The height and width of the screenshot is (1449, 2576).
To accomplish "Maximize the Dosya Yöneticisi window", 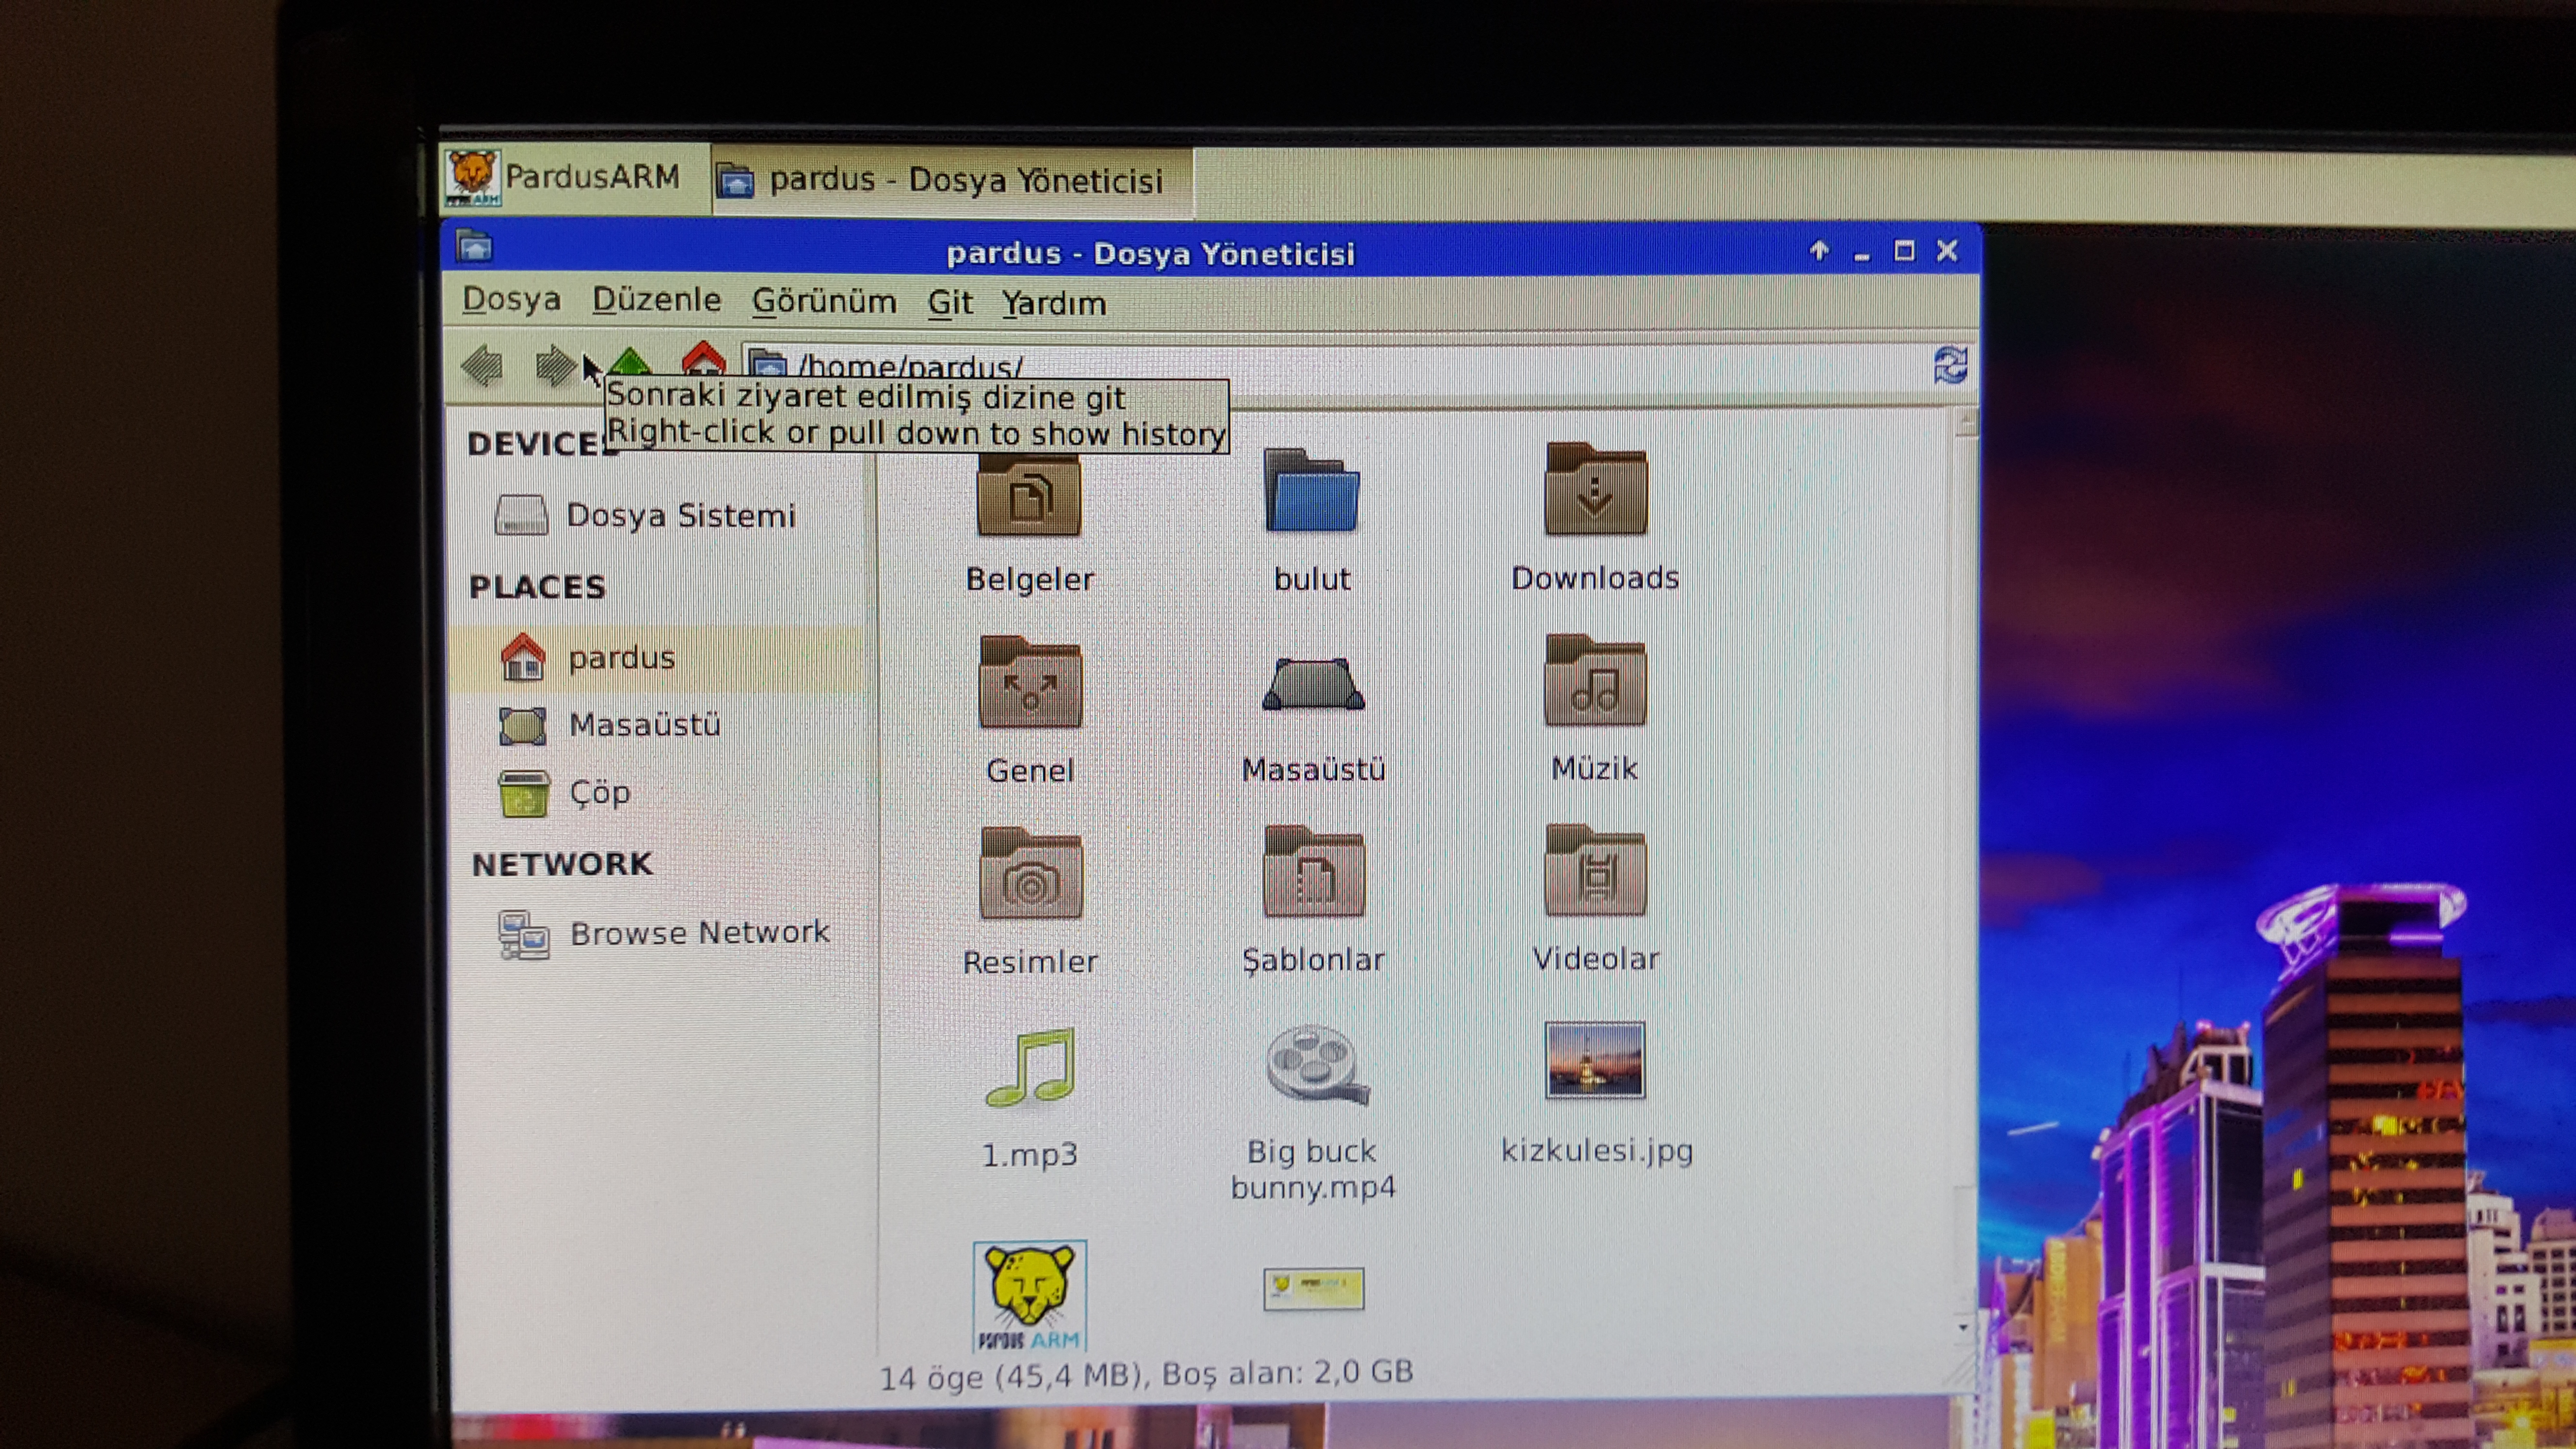I will (1904, 251).
